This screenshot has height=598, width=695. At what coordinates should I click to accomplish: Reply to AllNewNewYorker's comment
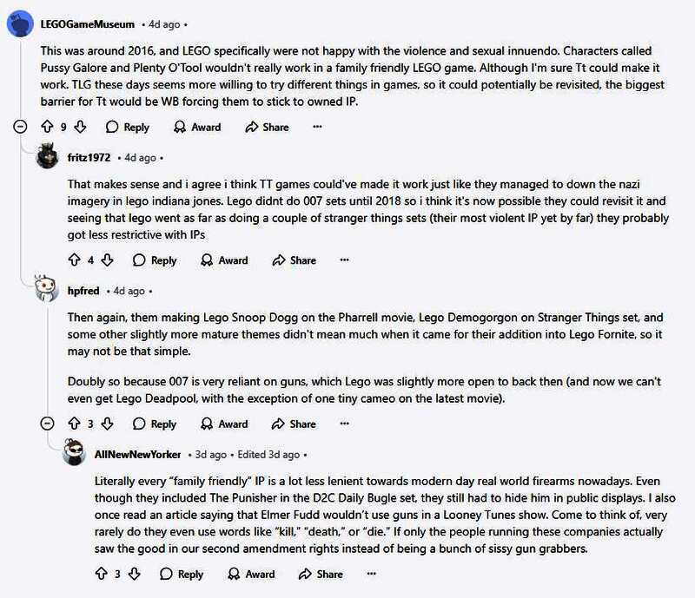[181, 574]
